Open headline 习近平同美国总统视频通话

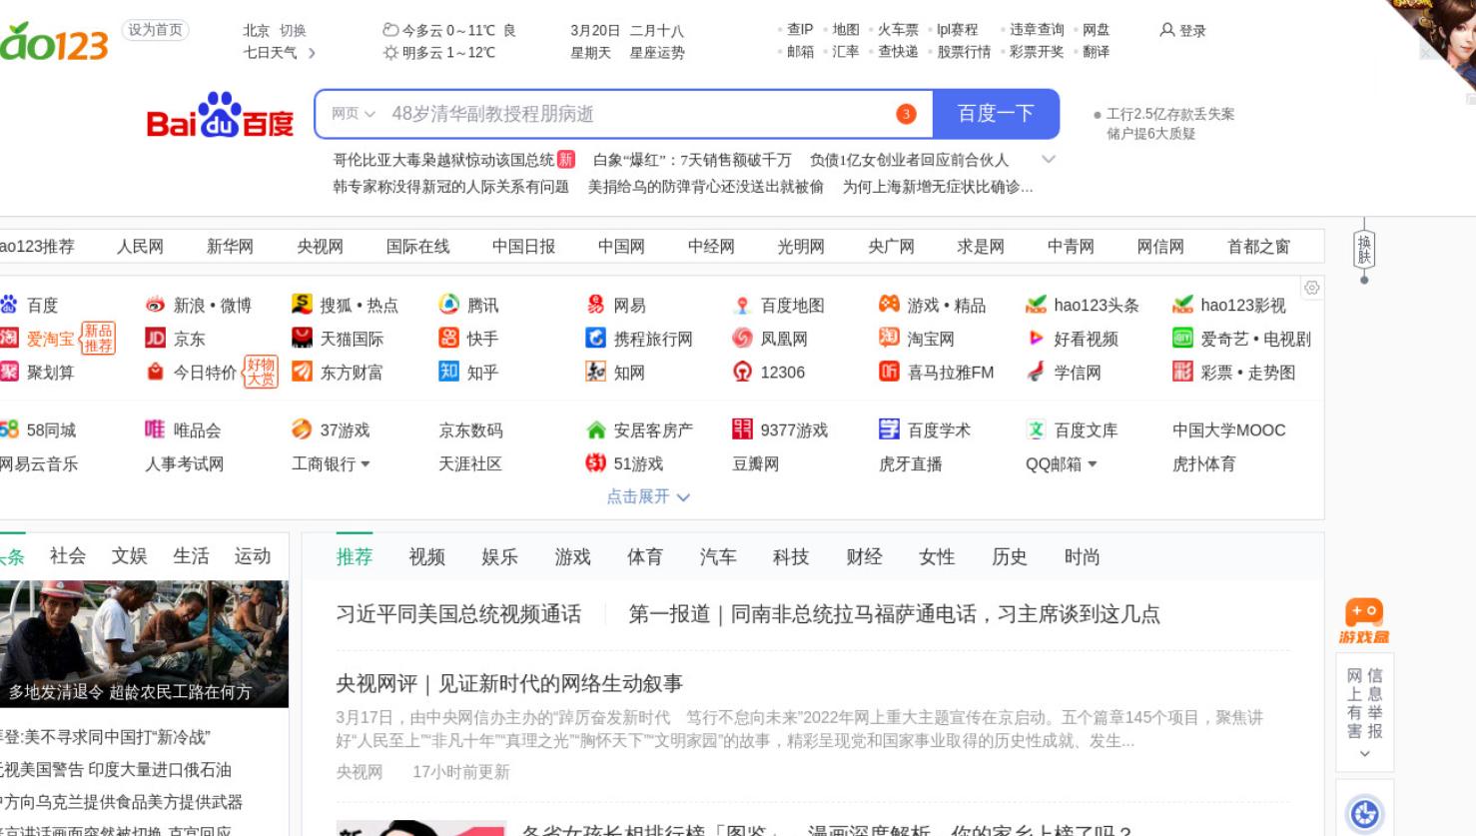458,614
